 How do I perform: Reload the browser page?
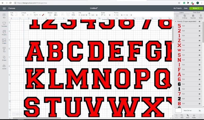pos(11,3)
